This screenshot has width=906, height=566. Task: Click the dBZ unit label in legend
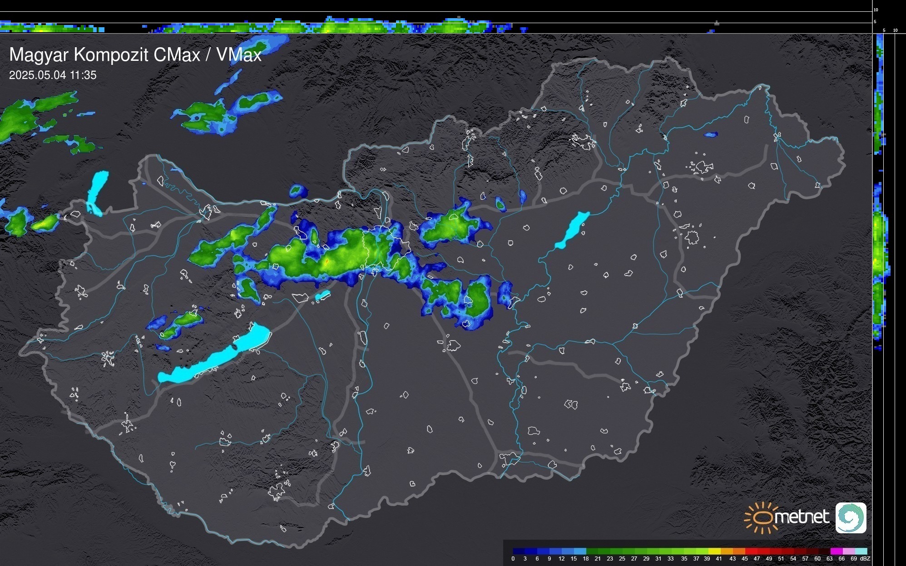(865, 559)
